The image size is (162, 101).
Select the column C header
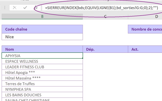[x=105, y=16]
